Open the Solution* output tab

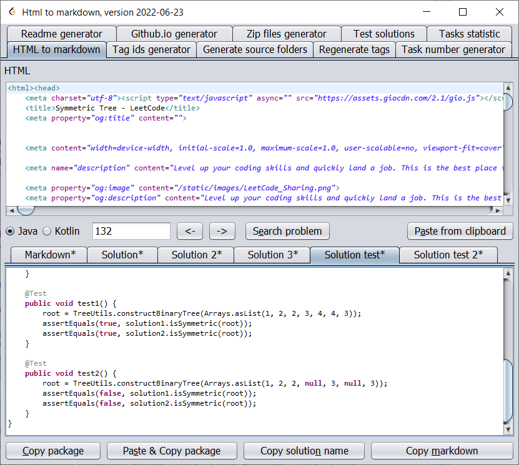point(122,255)
